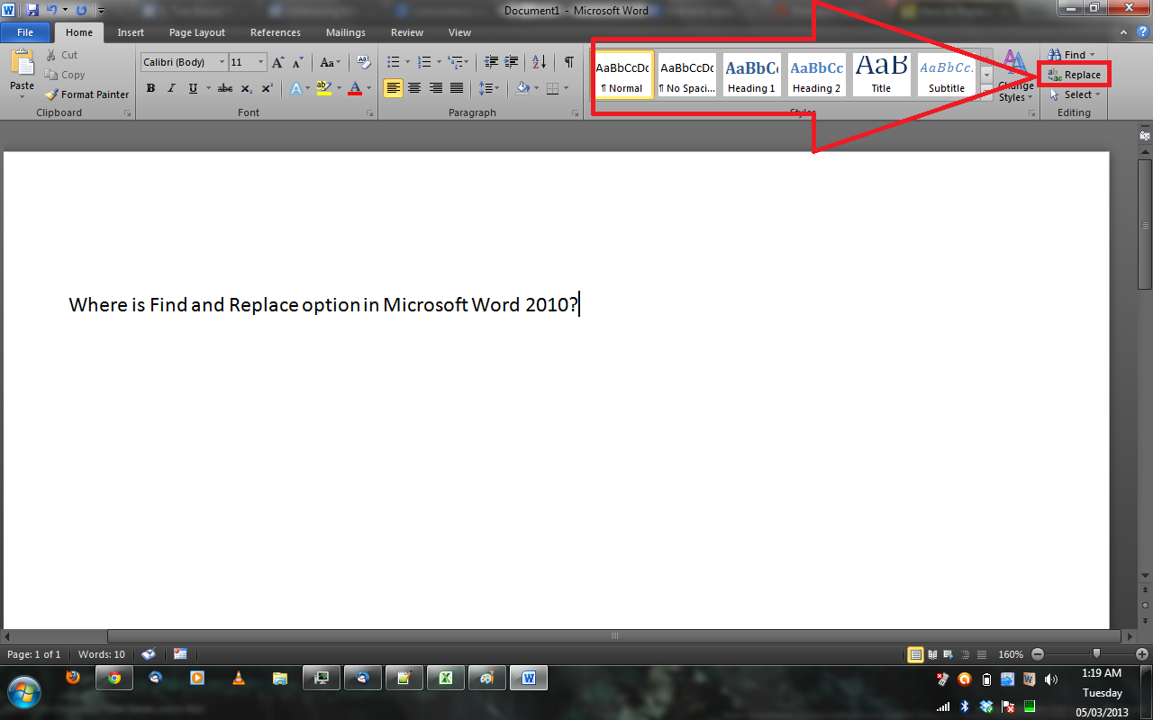
Task: Open the text highlight color picker
Action: point(324,88)
